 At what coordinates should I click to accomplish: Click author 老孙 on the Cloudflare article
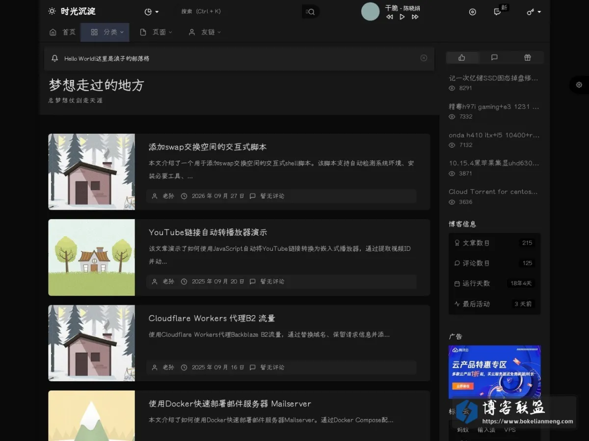(168, 367)
